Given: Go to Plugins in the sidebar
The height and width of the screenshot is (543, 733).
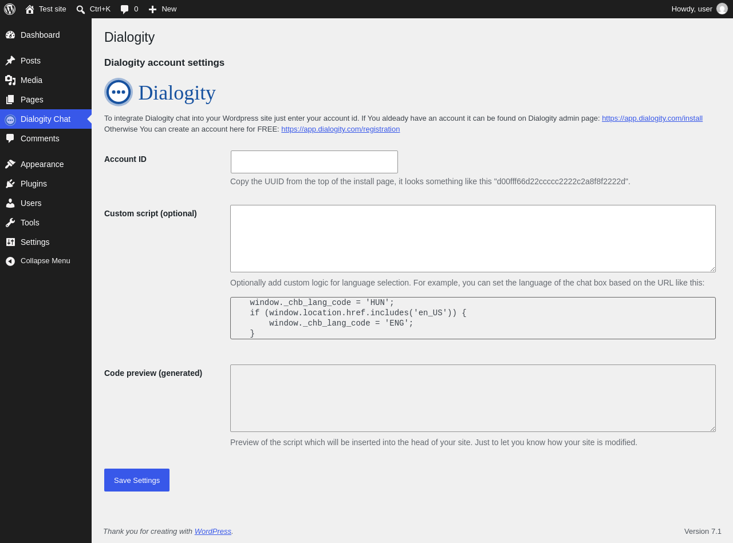Looking at the screenshot, I should 46,184.
